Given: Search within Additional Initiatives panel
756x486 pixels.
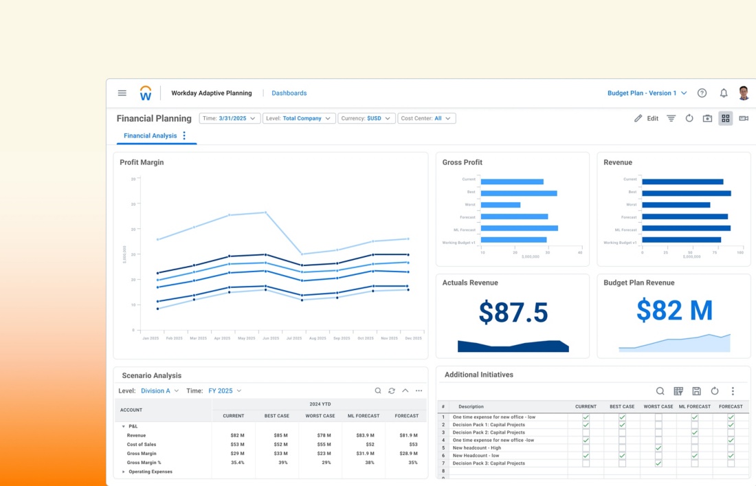Looking at the screenshot, I should (660, 391).
